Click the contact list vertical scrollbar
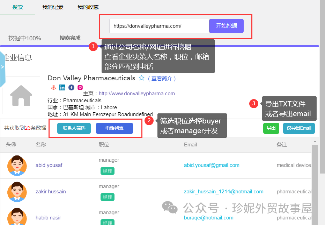The height and width of the screenshot is (225, 325). [315, 185]
